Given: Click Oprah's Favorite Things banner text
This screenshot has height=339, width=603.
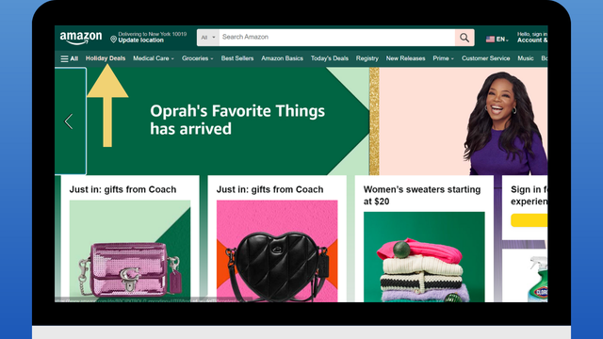Looking at the screenshot, I should (x=237, y=120).
